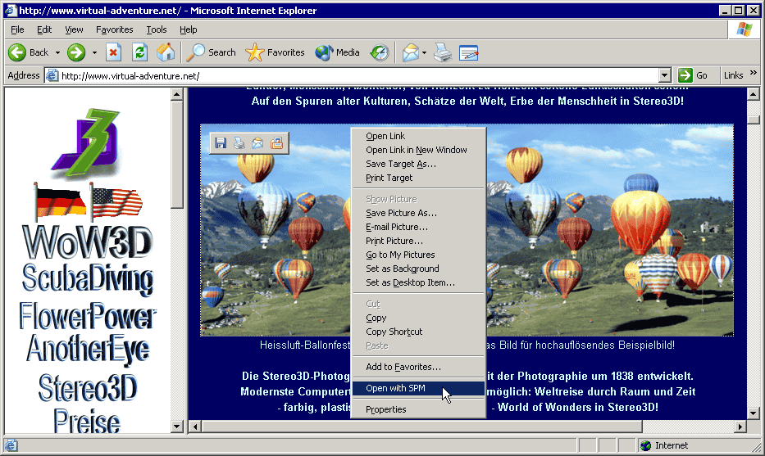Screen dimensions: 765x456
Task: Select Print Target in context menu
Action: 419,178
